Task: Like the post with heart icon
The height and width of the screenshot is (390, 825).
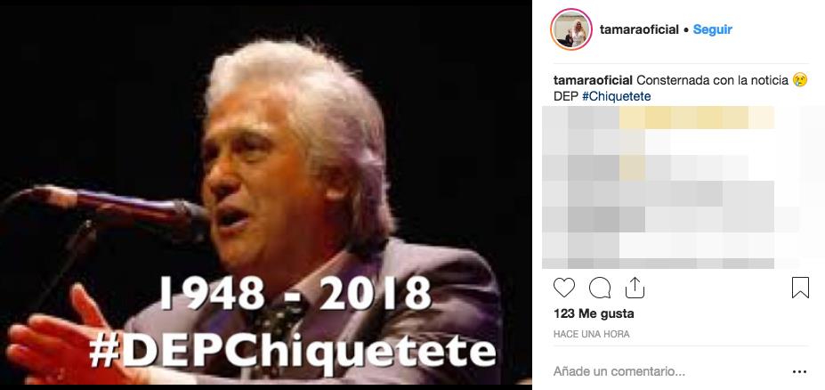Action: point(564,288)
